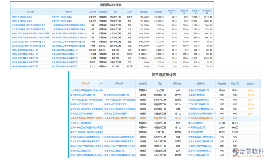Open the 项目名称 column filter dropdown
The image size is (267, 160).
tap(101, 84)
